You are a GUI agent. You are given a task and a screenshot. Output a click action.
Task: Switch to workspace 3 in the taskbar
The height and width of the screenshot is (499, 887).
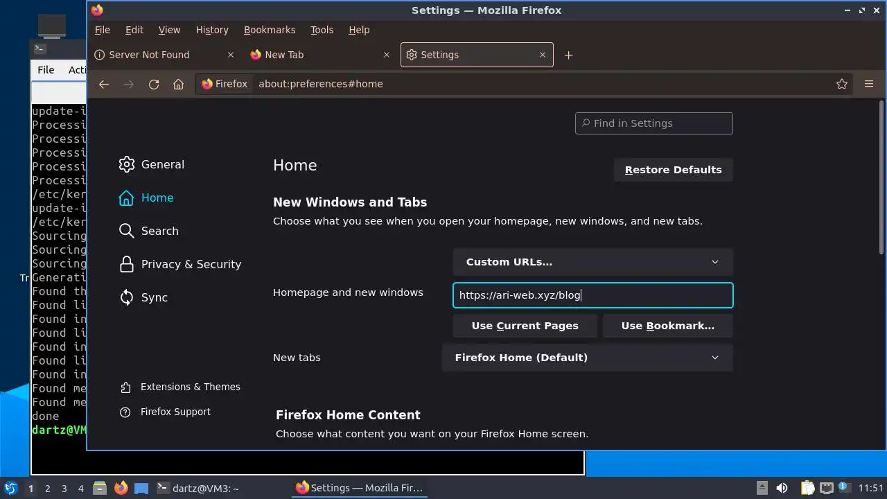pyautogui.click(x=64, y=489)
